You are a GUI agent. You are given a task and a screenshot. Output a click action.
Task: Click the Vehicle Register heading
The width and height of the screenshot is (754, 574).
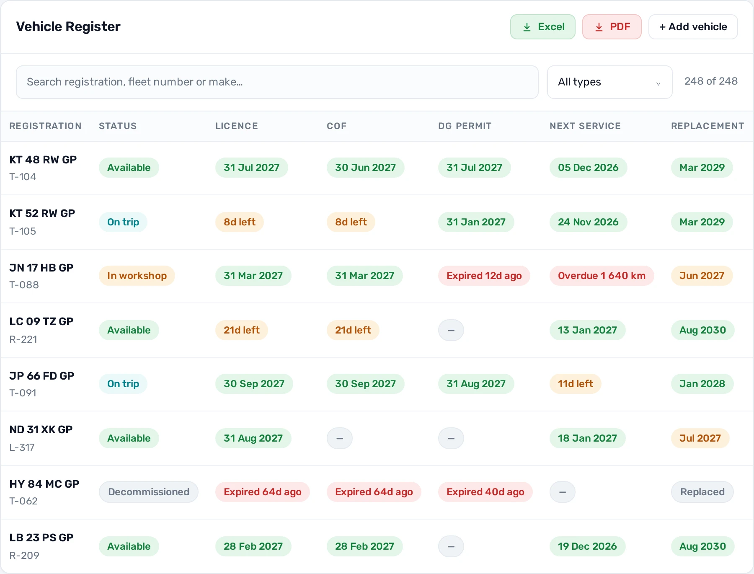click(x=68, y=27)
